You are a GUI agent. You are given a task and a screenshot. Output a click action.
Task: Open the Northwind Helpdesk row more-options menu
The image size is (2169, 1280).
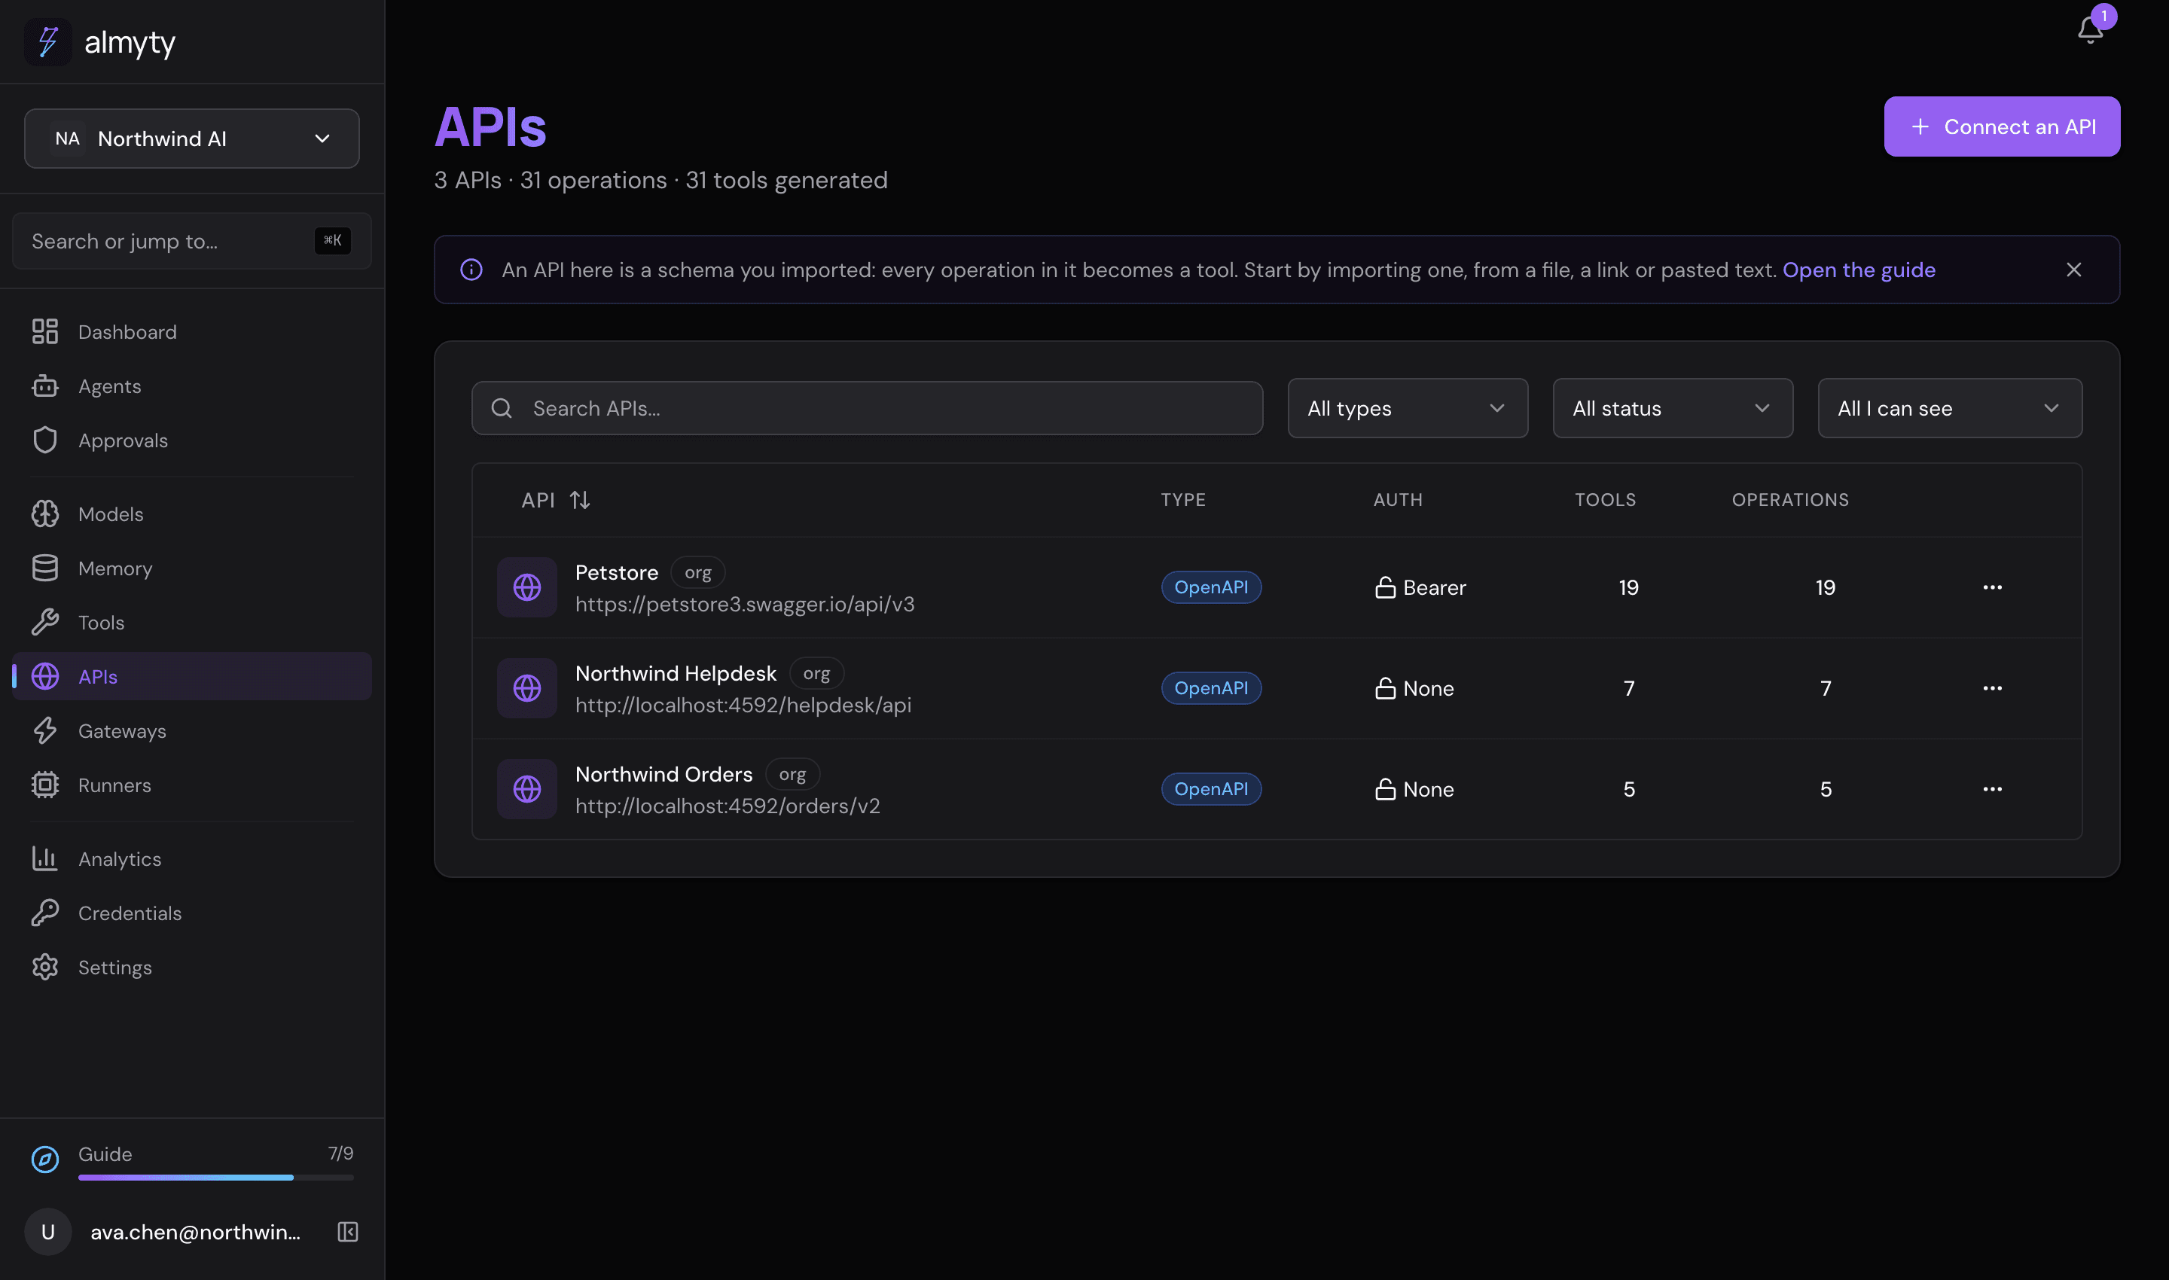[1992, 688]
